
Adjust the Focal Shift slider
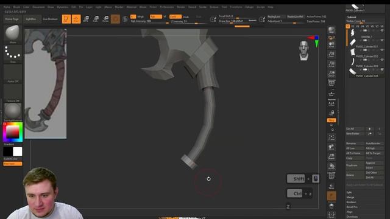coord(238,16)
